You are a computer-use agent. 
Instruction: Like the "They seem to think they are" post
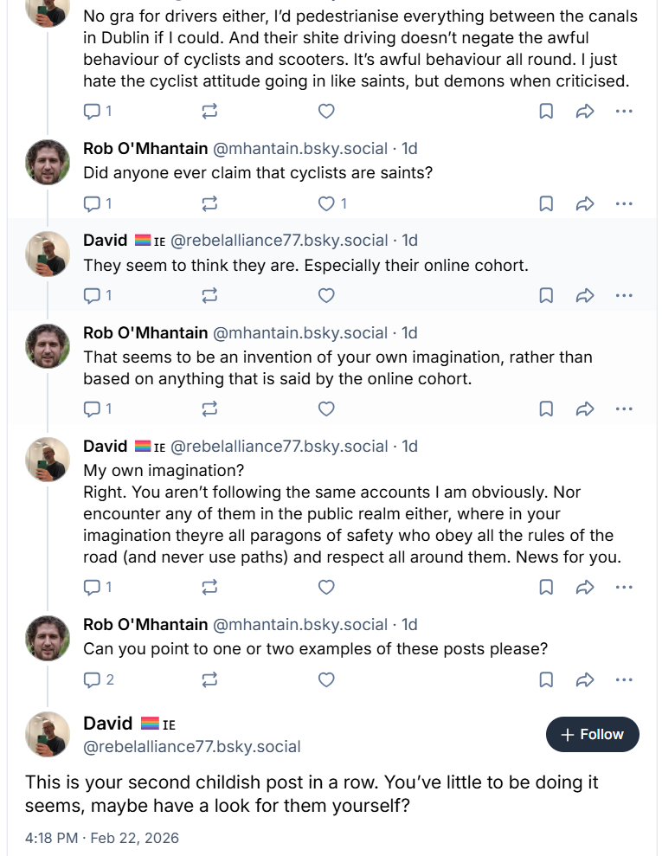click(x=326, y=296)
